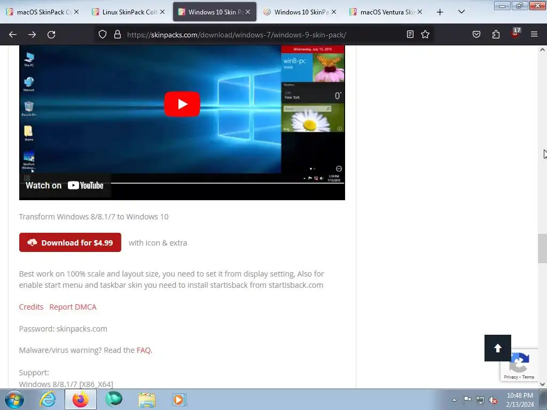
Task: Click 'with icon & extra' text
Action: [x=158, y=243]
